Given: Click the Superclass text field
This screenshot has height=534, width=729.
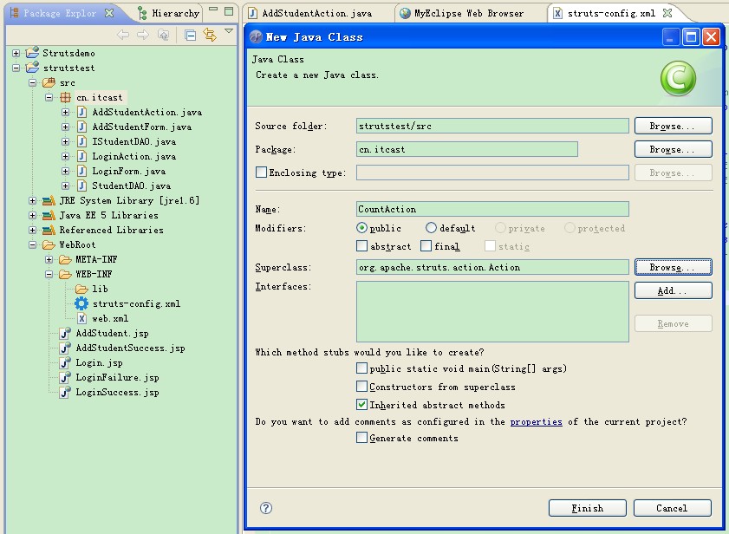Looking at the screenshot, I should pyautogui.click(x=492, y=267).
